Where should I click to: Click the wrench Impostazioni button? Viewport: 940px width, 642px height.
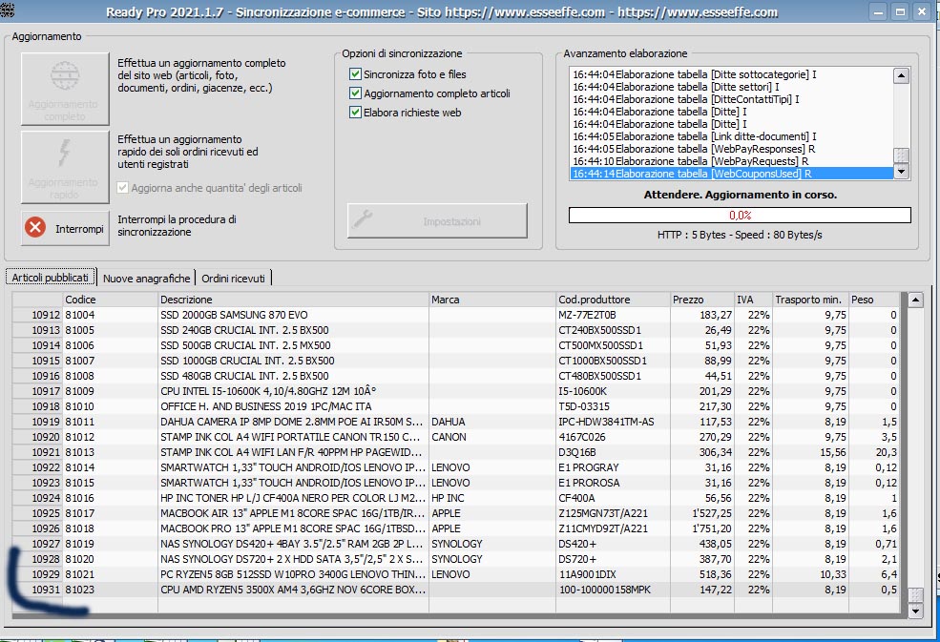[437, 220]
